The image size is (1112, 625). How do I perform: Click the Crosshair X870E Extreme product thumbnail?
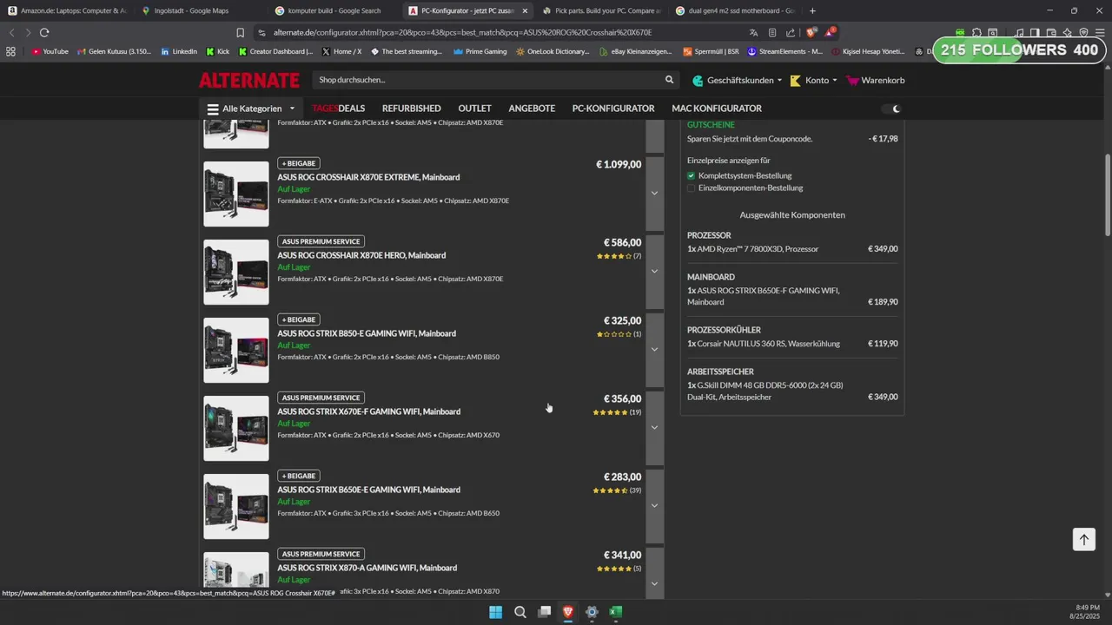coord(236,194)
